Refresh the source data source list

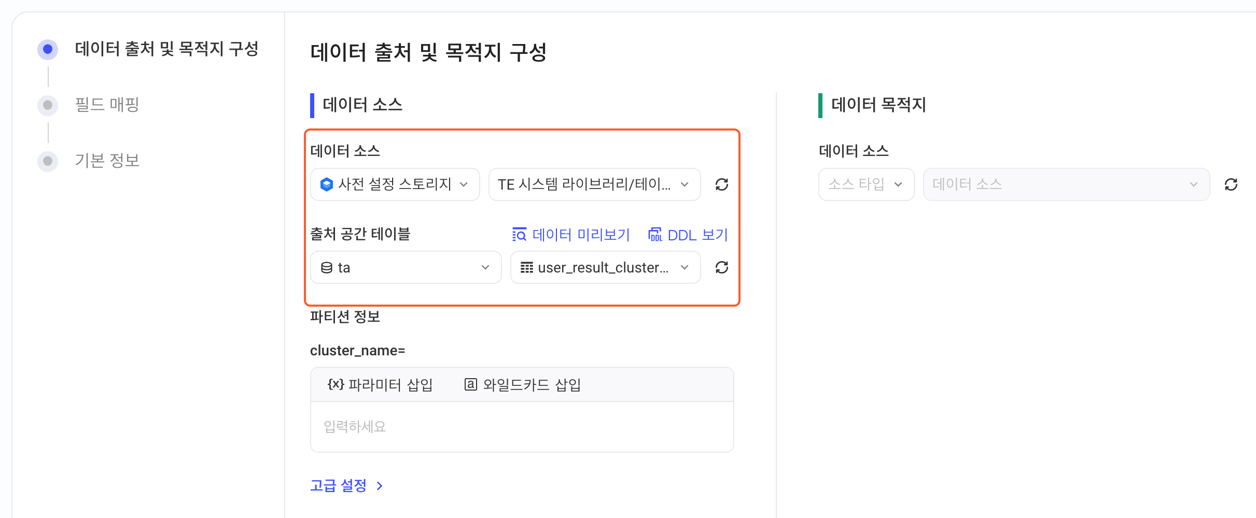(x=721, y=184)
